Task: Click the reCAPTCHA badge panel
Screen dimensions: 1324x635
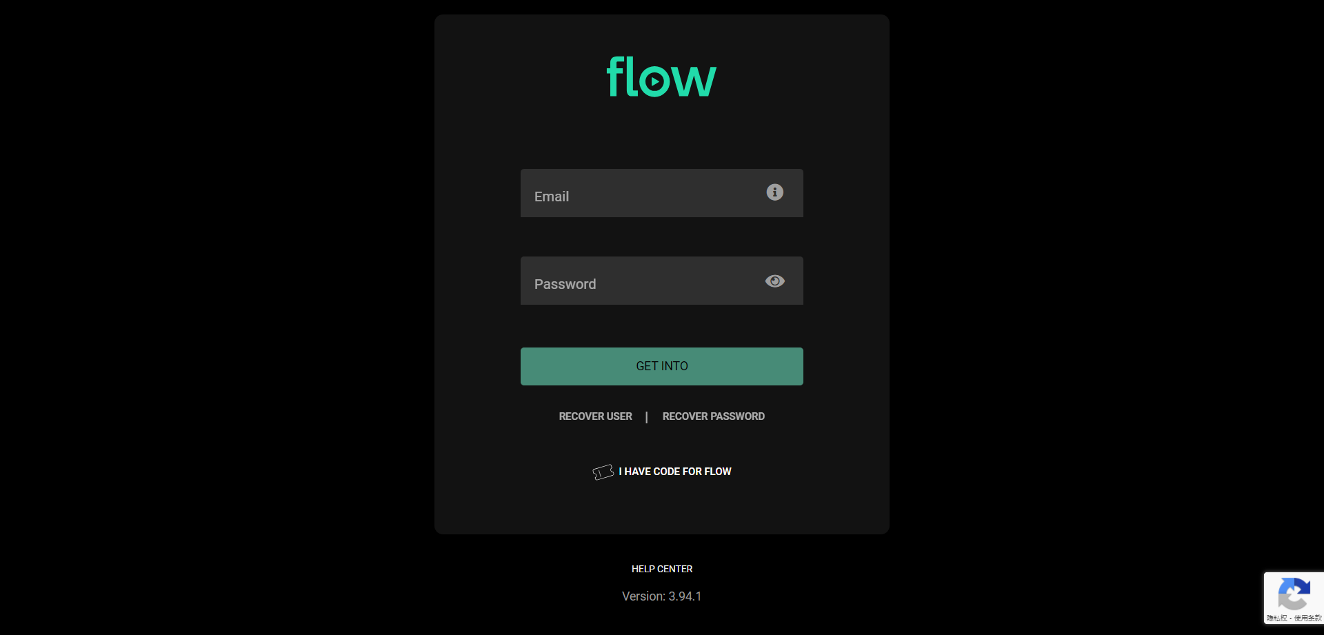Action: (1294, 598)
